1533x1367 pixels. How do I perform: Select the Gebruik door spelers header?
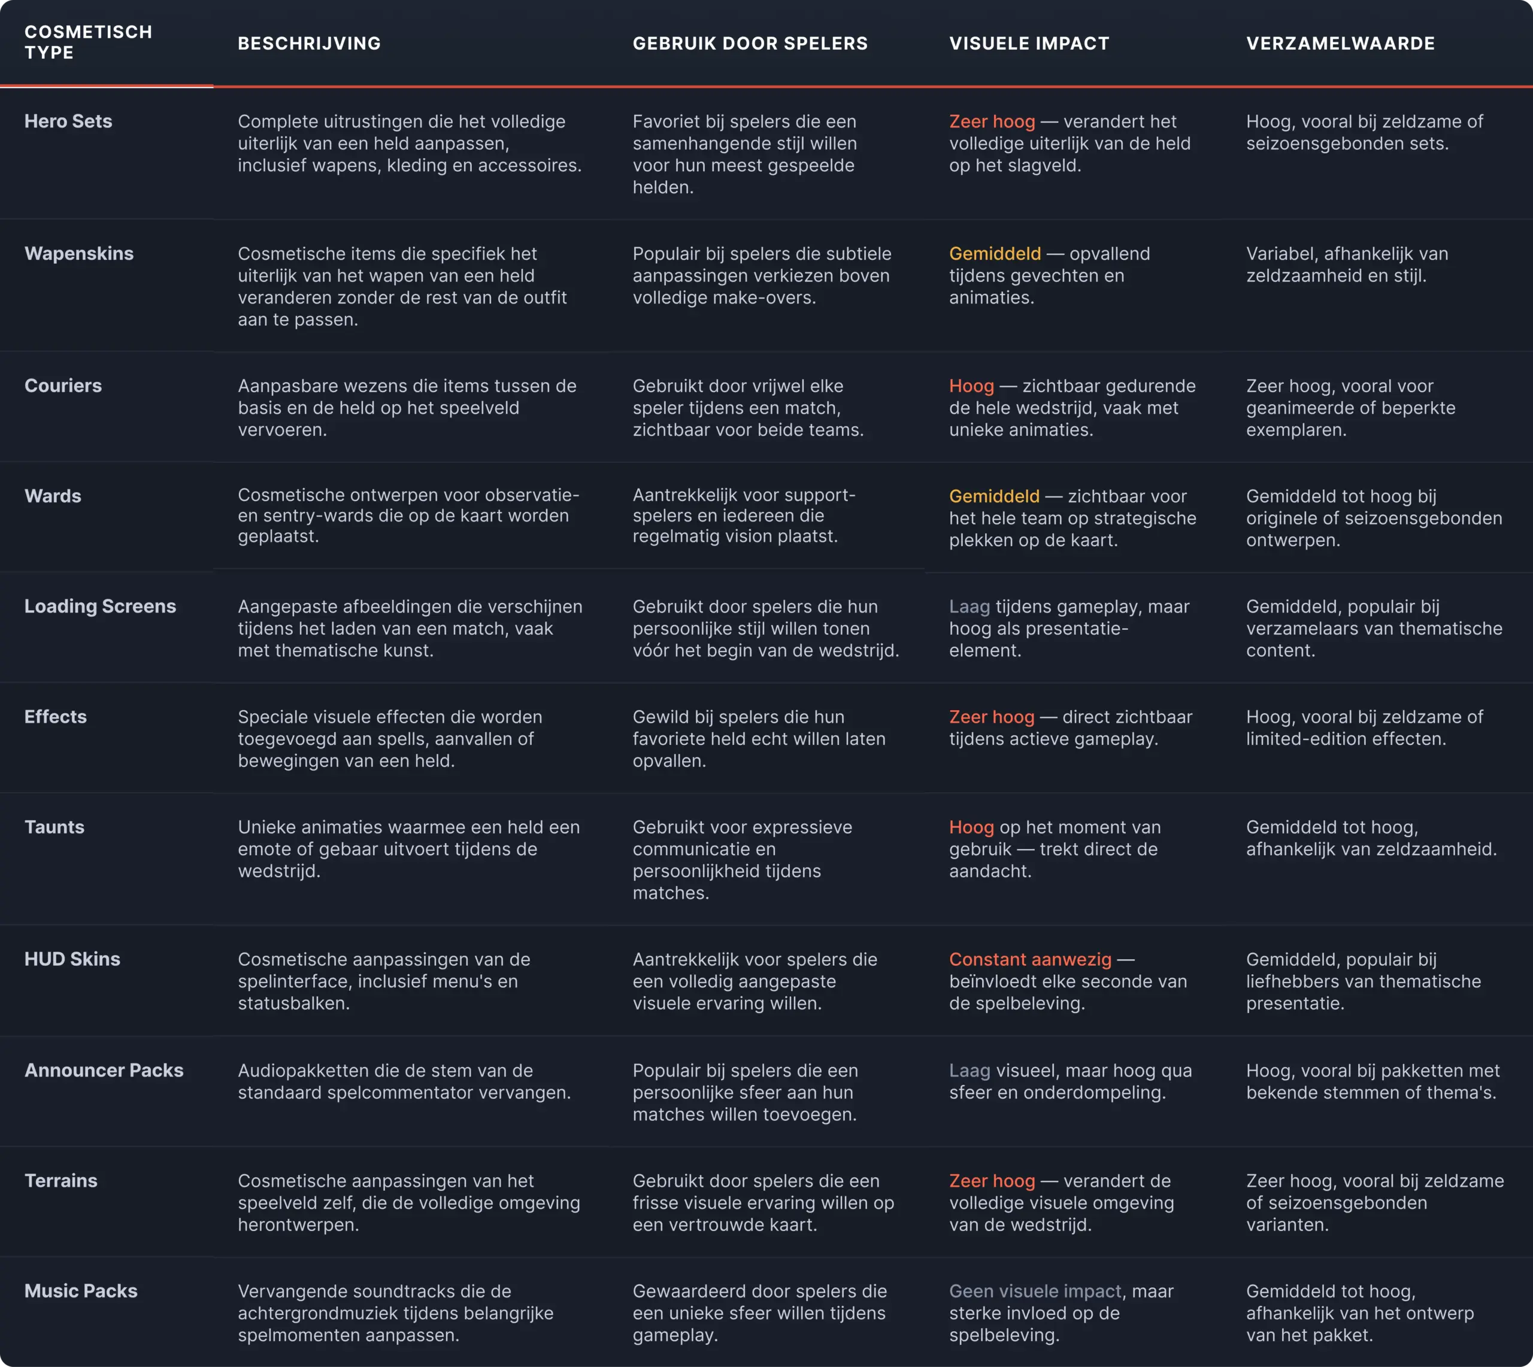[x=750, y=44]
